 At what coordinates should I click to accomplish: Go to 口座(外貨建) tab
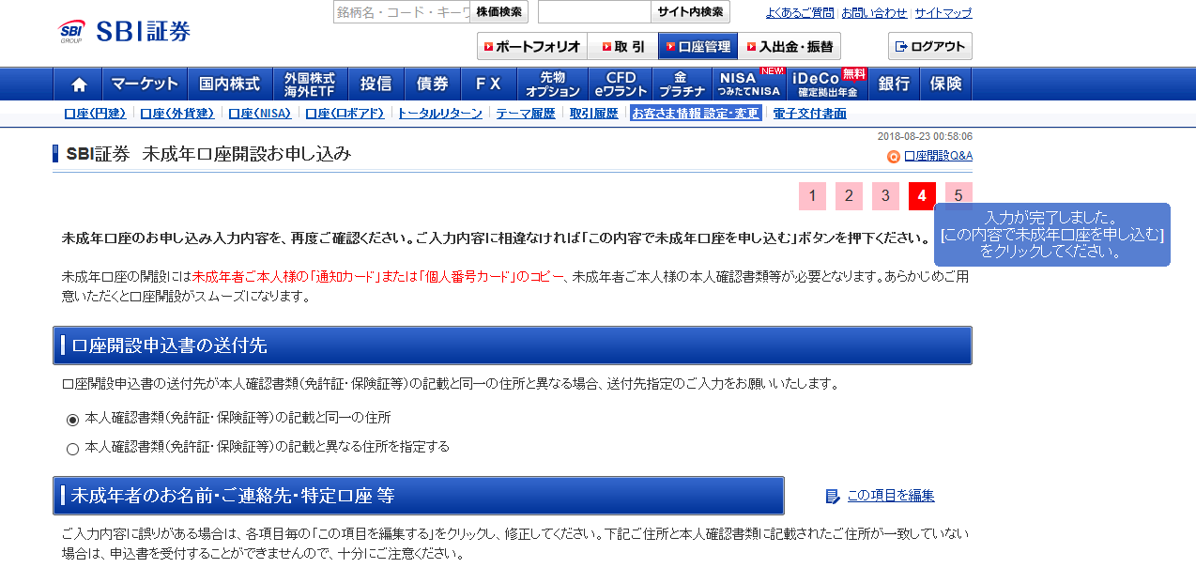177,114
